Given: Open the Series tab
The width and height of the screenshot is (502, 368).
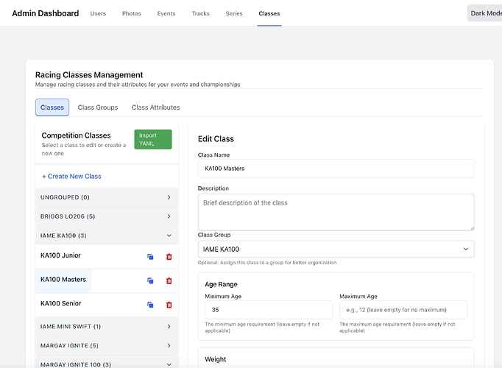Looking at the screenshot, I should (234, 13).
